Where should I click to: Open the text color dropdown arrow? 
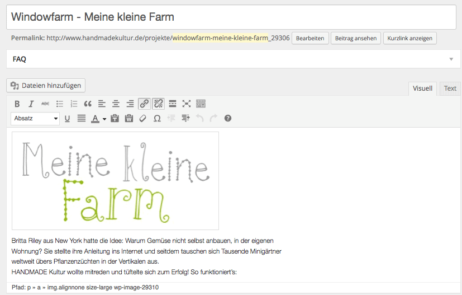(104, 119)
